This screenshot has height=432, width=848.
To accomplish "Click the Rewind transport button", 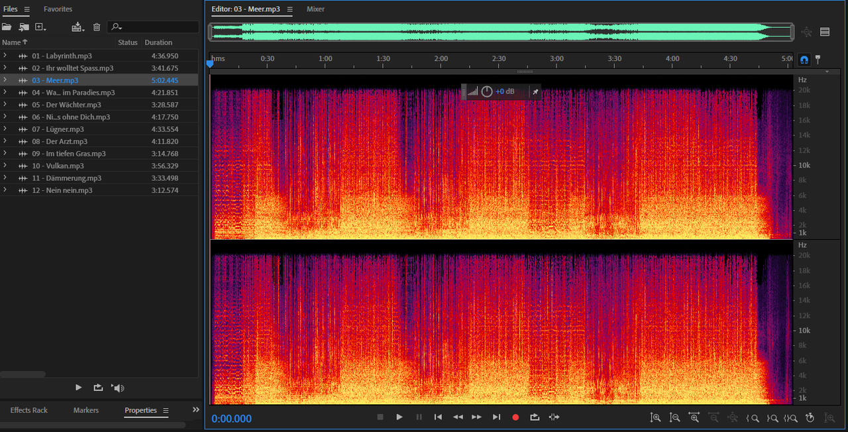I will pos(458,417).
